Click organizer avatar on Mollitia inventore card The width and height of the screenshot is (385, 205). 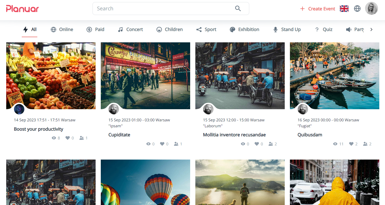click(x=208, y=109)
